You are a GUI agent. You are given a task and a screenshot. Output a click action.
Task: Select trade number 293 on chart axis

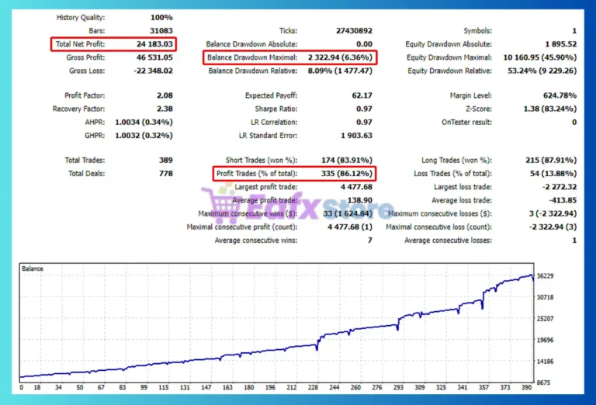tap(398, 387)
